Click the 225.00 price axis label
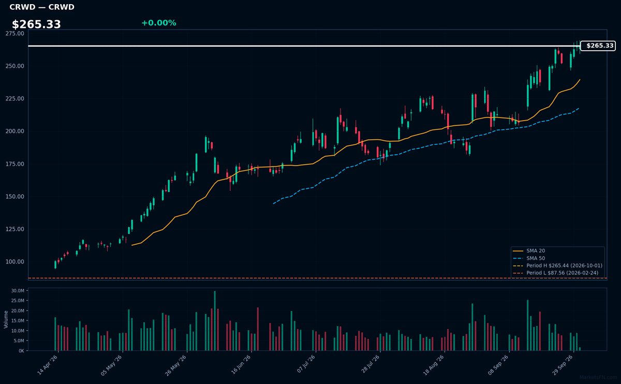 click(x=15, y=99)
